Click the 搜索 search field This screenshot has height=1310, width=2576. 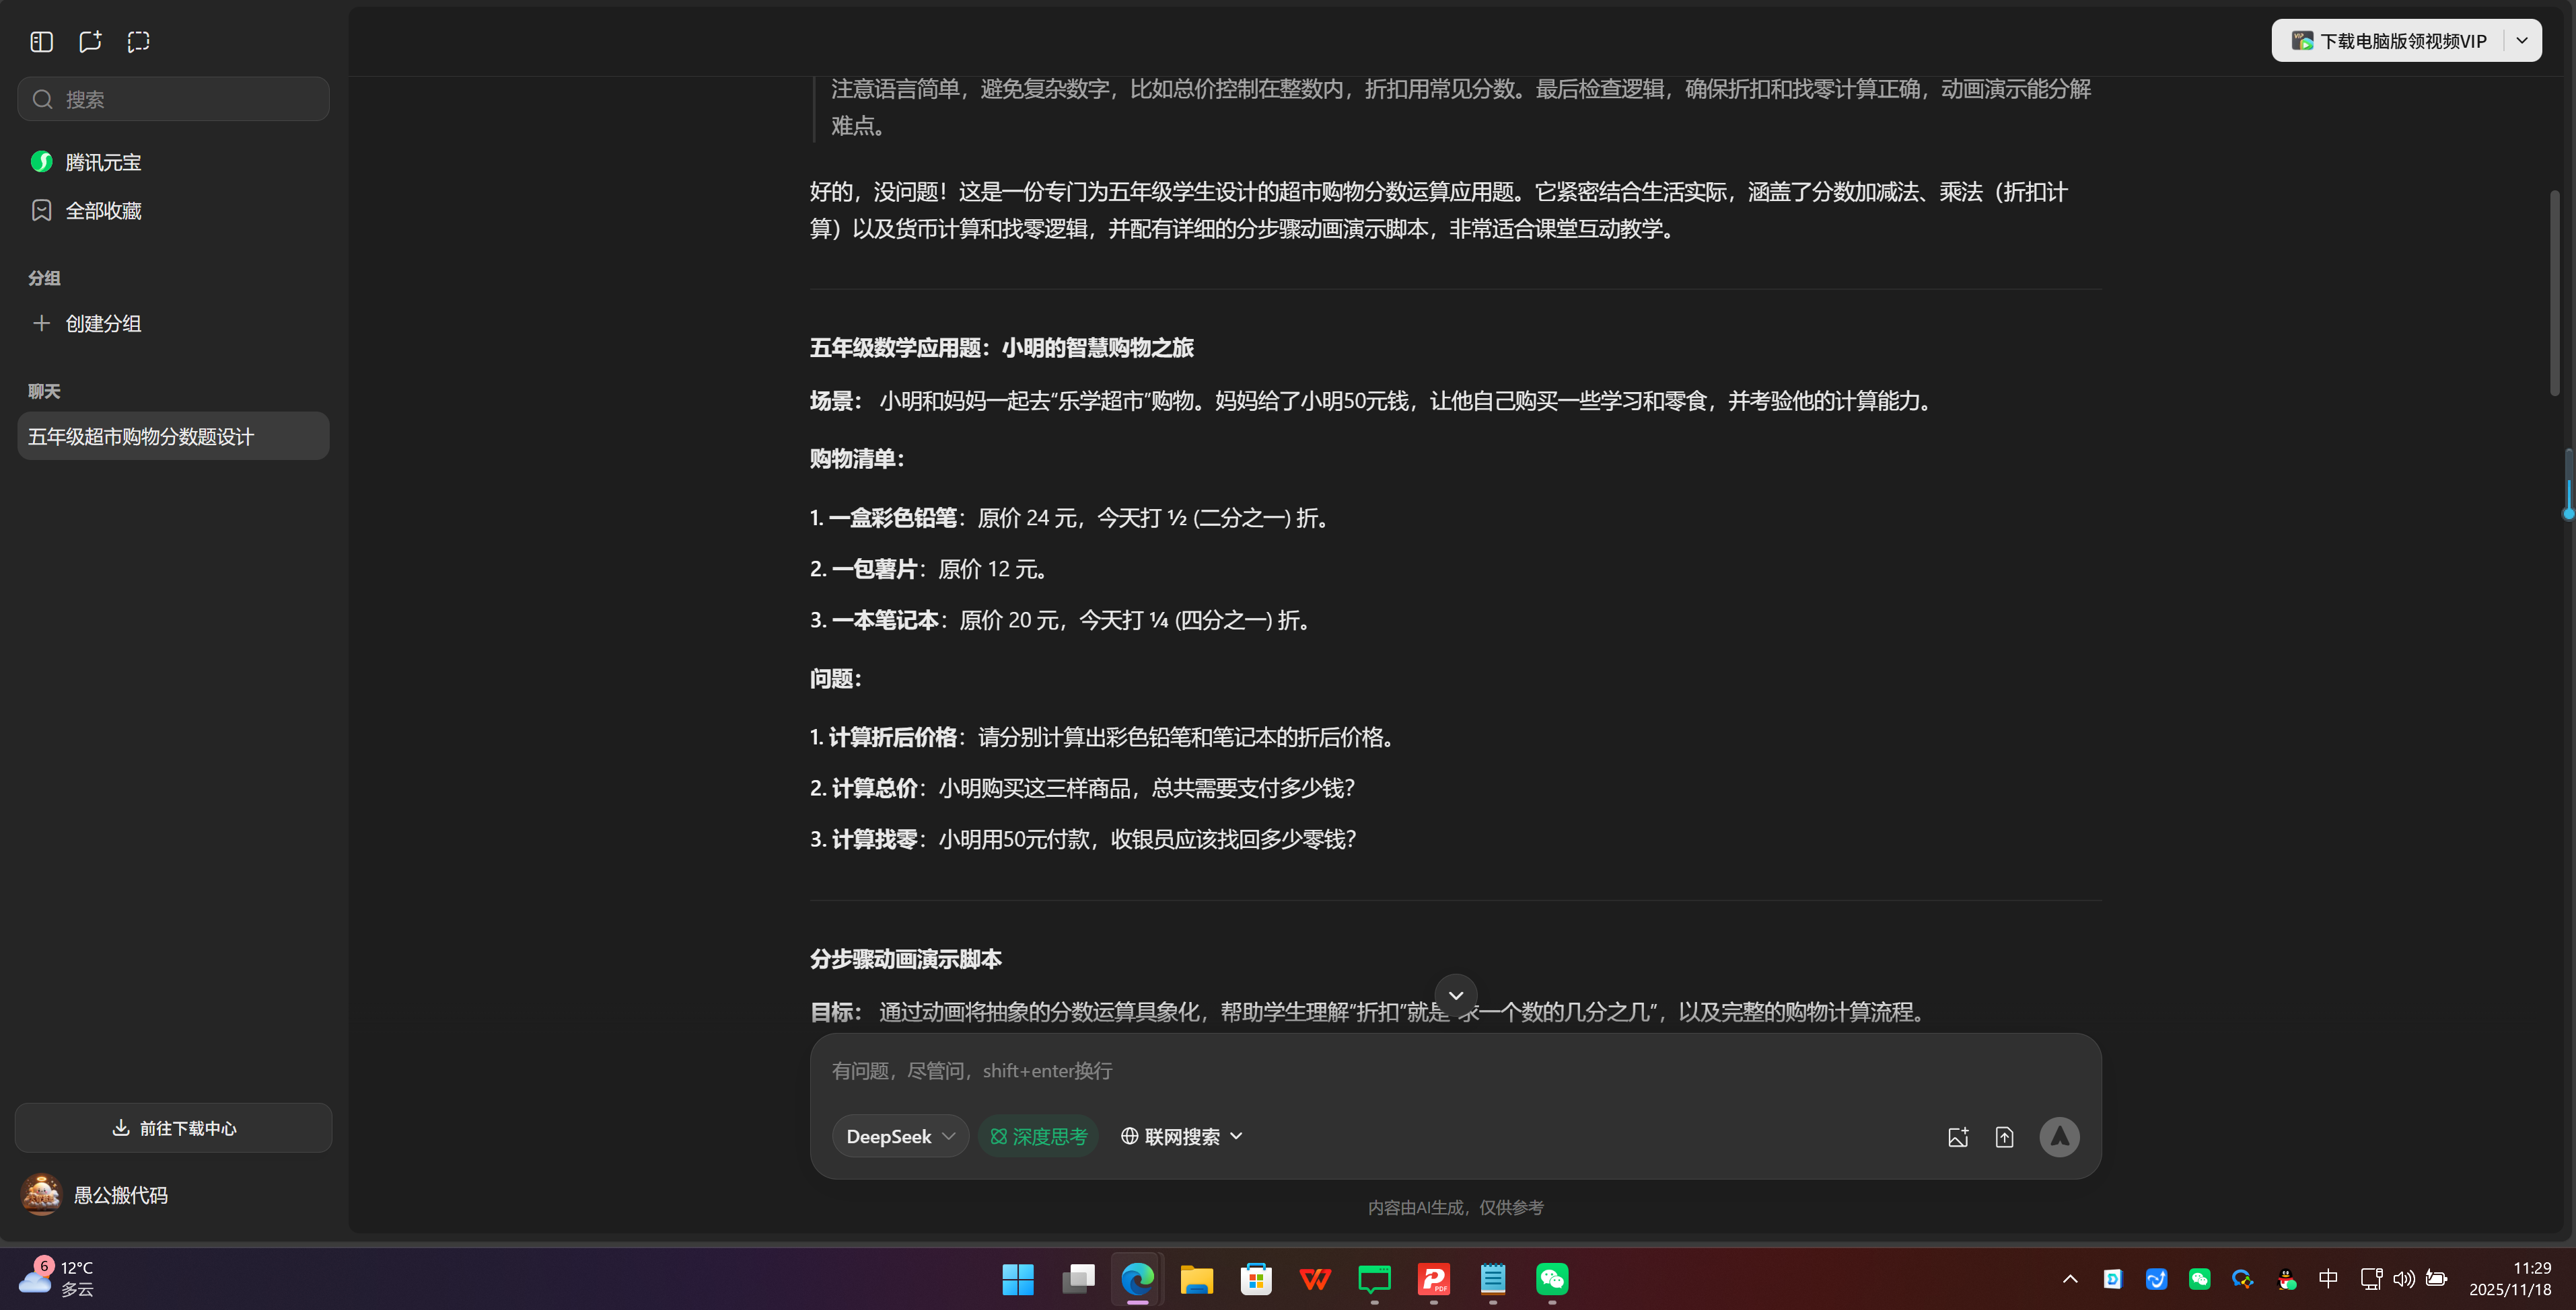click(172, 98)
